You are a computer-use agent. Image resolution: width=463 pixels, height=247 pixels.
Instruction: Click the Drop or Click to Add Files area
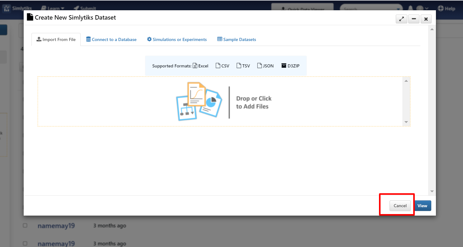pyautogui.click(x=224, y=101)
